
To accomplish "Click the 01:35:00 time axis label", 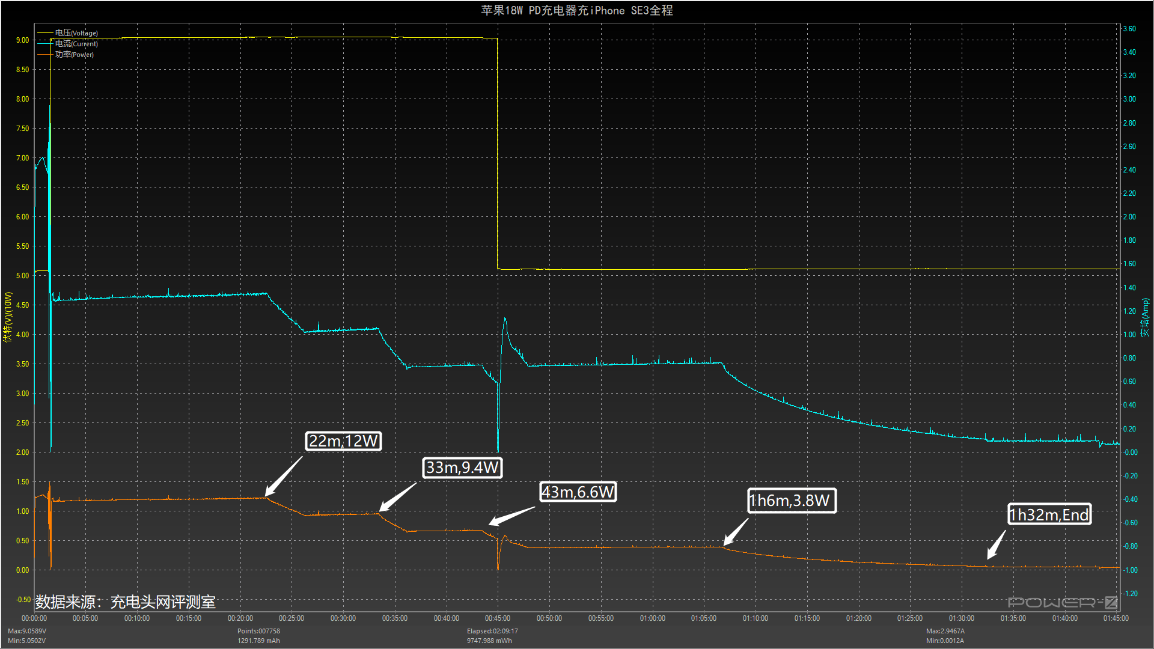I will pyautogui.click(x=1013, y=618).
